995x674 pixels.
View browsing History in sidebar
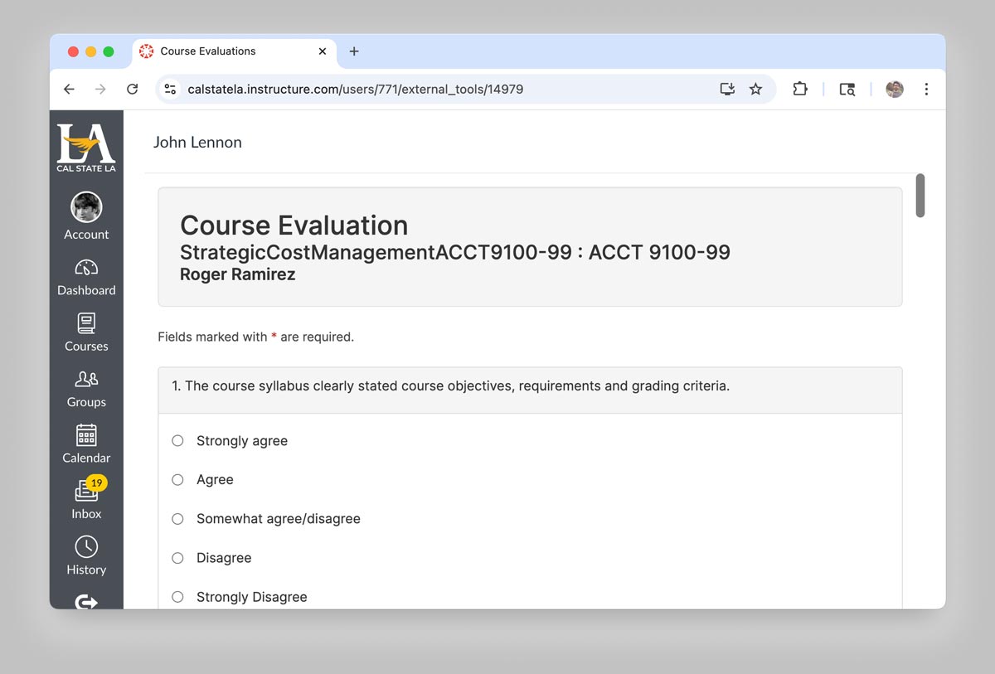[86, 555]
